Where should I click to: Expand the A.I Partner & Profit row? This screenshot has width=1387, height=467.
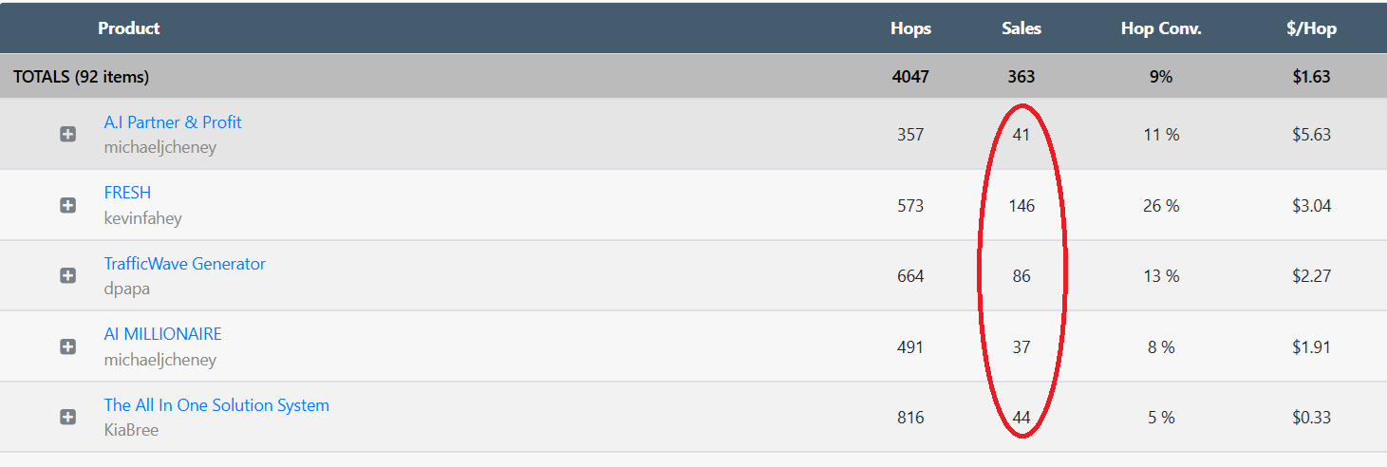pyautogui.click(x=67, y=135)
